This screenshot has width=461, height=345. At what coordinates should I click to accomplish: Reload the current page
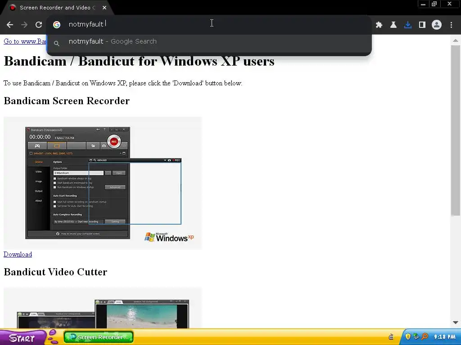pos(39,25)
